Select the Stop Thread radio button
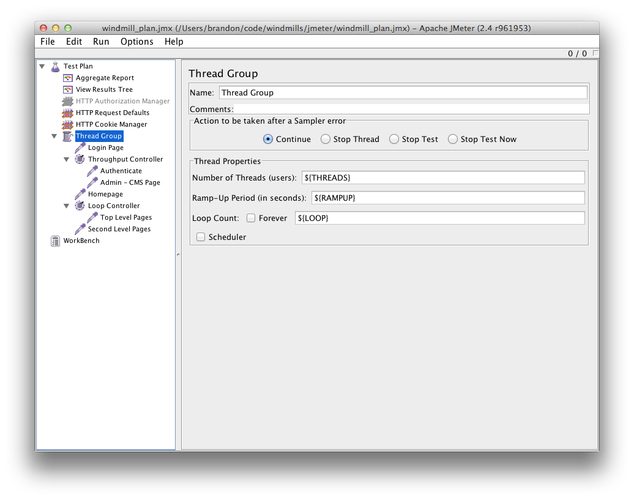 [326, 140]
